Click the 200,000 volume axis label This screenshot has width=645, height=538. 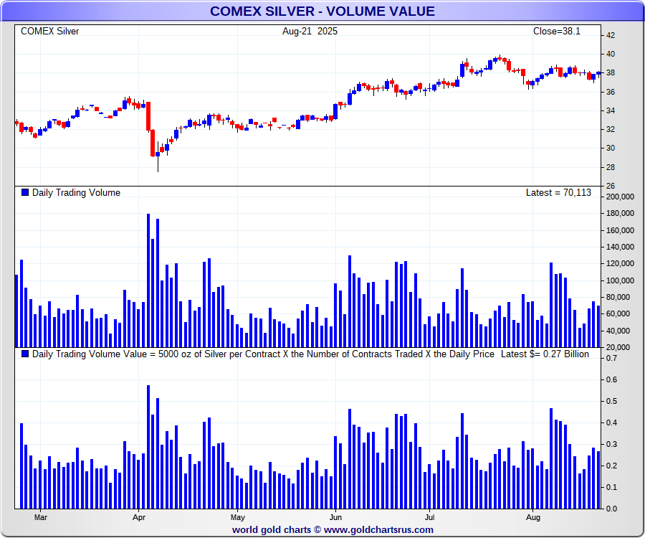point(621,197)
